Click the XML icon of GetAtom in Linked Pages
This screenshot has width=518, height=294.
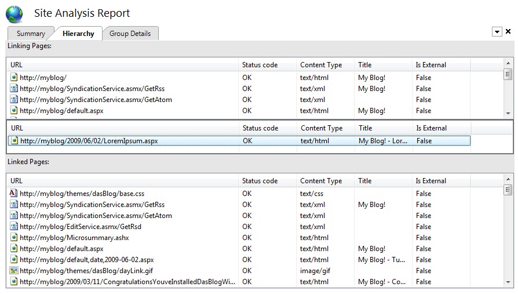click(14, 215)
